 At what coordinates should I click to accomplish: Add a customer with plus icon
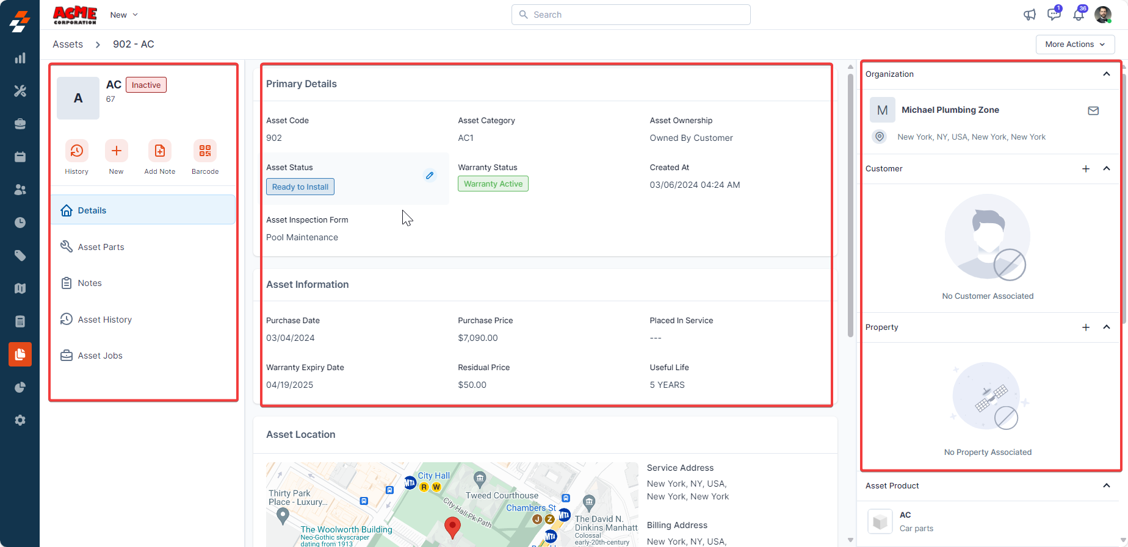click(1086, 169)
